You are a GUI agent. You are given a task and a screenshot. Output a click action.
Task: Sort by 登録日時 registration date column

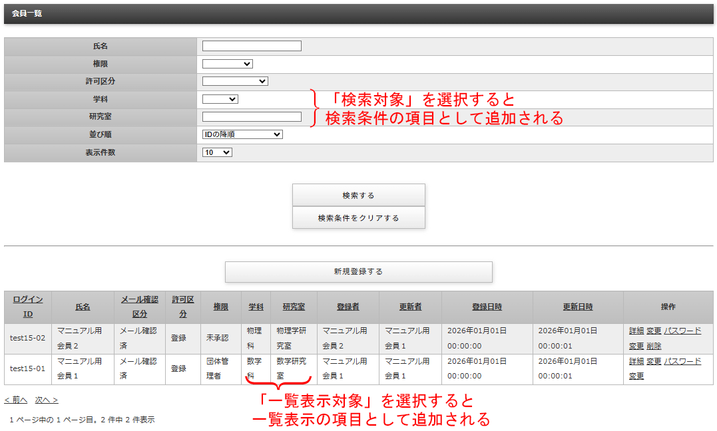pos(487,306)
